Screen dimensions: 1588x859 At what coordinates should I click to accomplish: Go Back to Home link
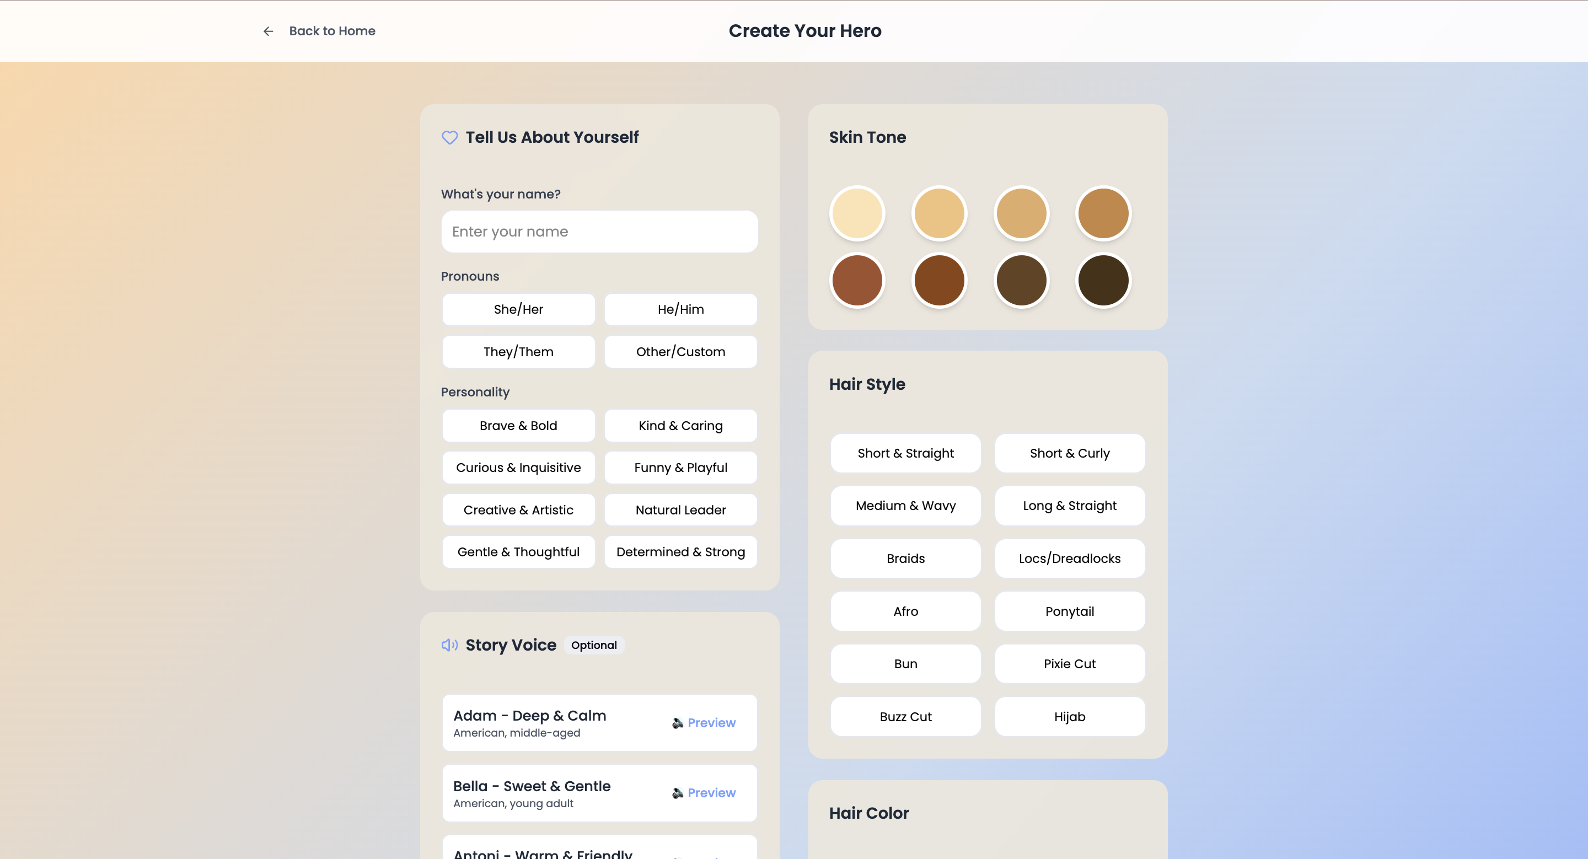[331, 31]
